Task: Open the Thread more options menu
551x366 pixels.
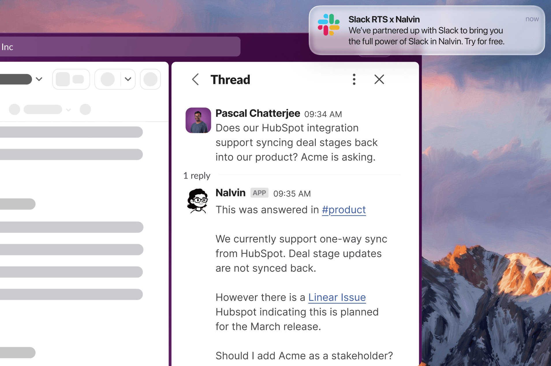Action: pos(354,79)
